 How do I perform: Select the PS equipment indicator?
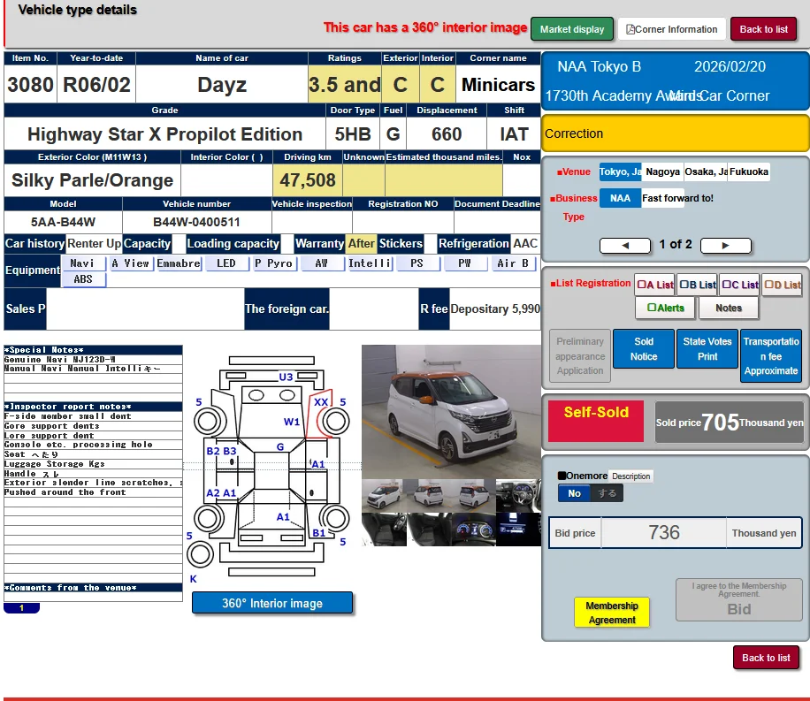point(418,263)
